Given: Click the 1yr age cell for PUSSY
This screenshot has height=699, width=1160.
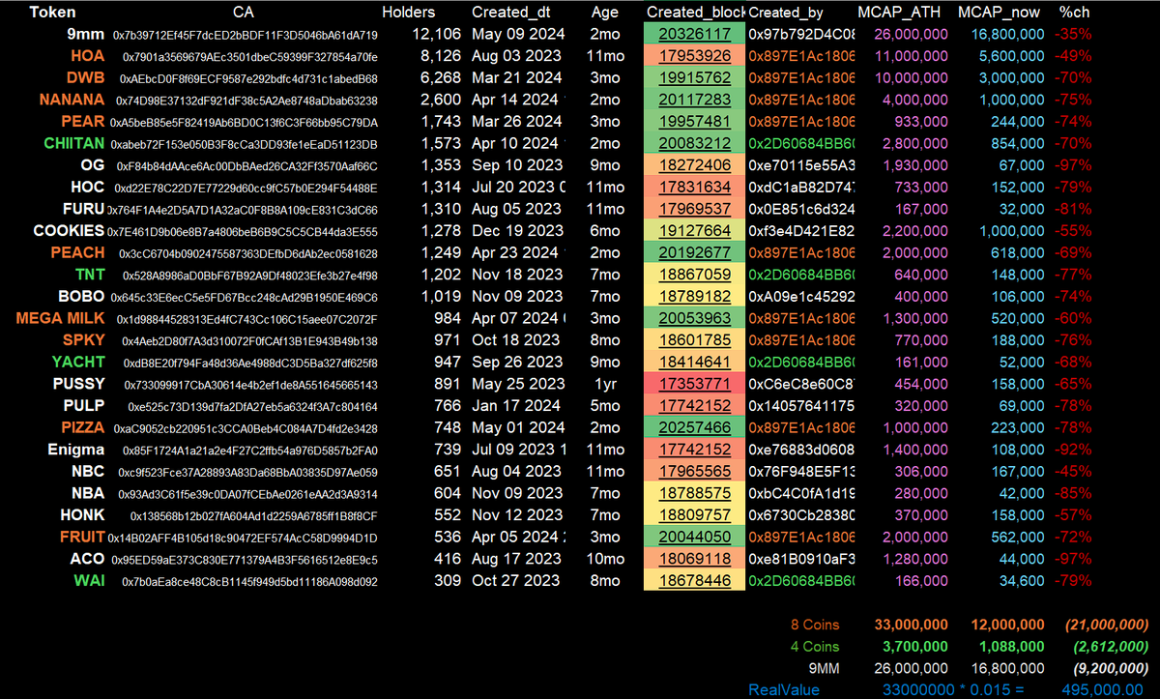Looking at the screenshot, I should (x=605, y=384).
